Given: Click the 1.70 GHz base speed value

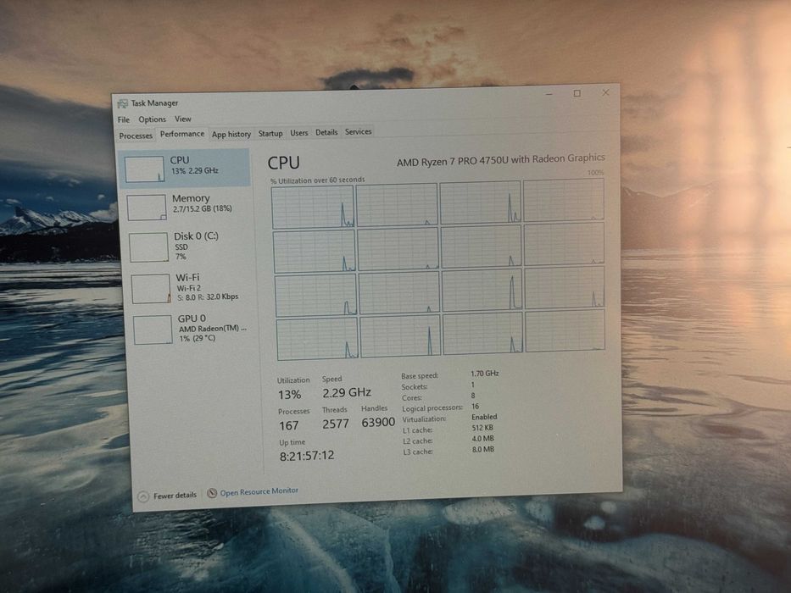Looking at the screenshot, I should click(484, 374).
